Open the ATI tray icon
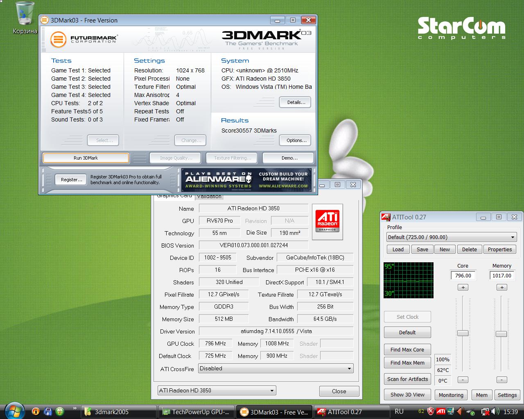524x419 pixels. (x=441, y=412)
